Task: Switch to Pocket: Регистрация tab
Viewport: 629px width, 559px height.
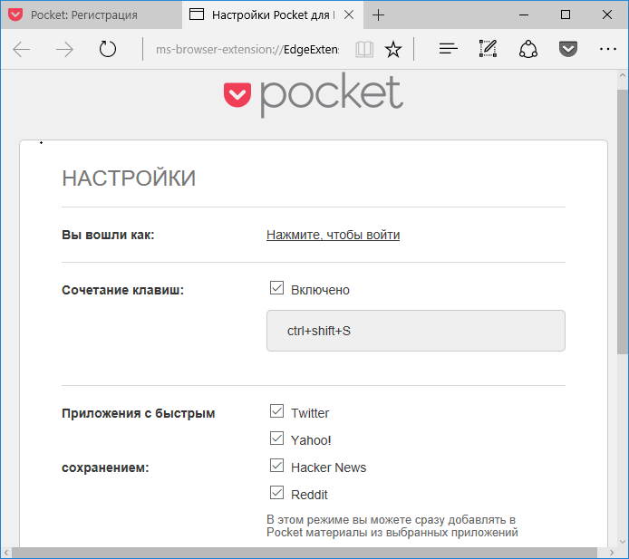Action: click(91, 14)
